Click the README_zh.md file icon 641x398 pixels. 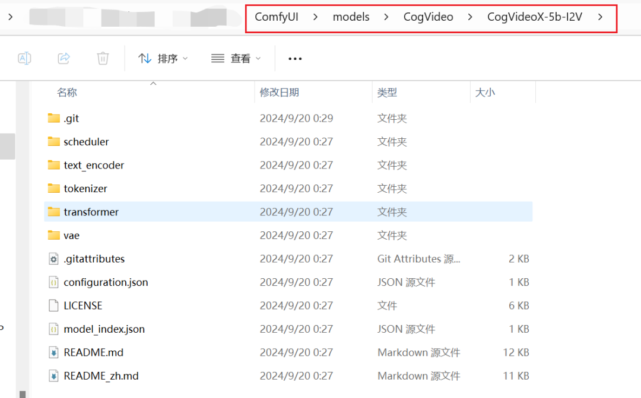click(x=53, y=375)
